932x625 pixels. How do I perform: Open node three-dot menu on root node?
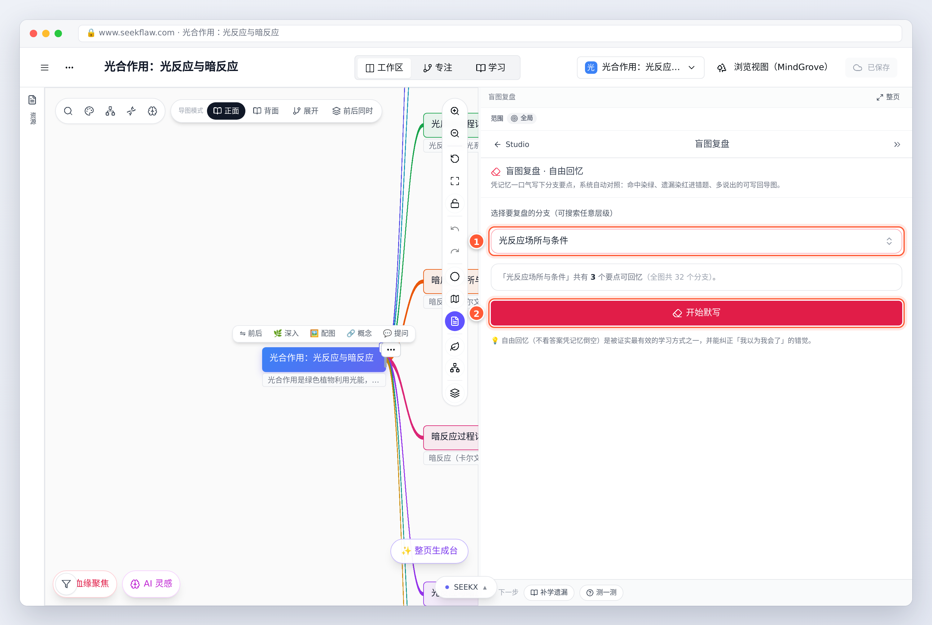[391, 350]
